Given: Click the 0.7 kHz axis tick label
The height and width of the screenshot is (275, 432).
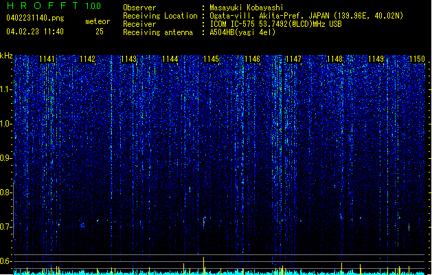Looking at the screenshot, I should click(x=6, y=227).
